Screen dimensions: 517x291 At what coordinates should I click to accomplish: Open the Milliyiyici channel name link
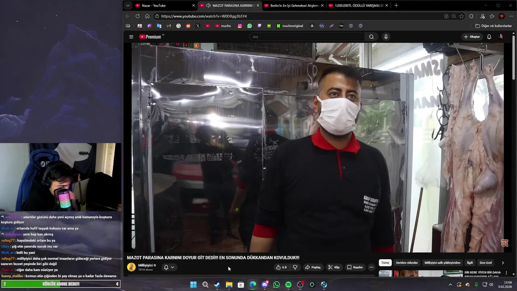coord(145,266)
